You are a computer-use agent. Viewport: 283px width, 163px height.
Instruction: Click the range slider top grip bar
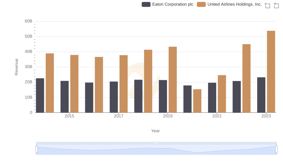(x=156, y=143)
